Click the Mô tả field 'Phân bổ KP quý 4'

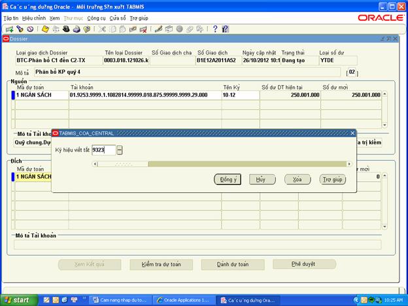(x=187, y=72)
